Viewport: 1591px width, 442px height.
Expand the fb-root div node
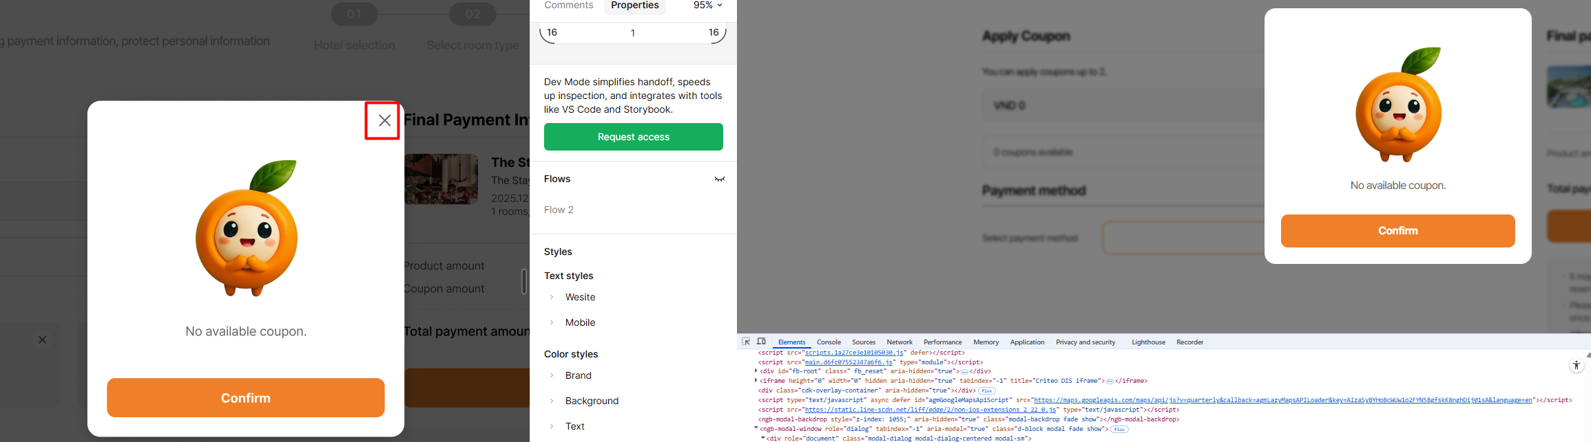756,371
